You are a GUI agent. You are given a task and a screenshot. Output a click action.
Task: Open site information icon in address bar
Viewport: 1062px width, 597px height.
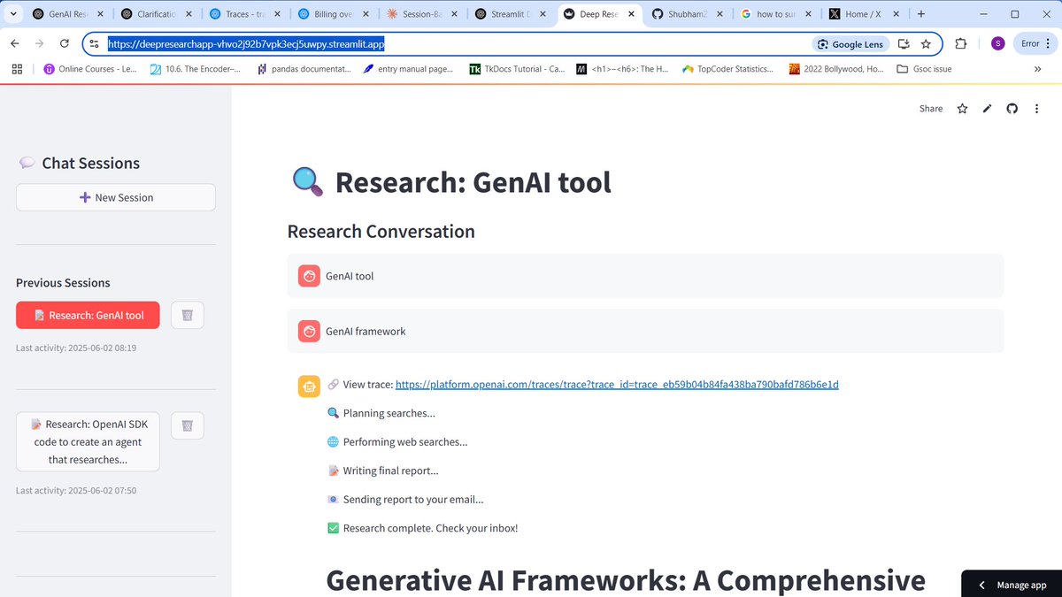point(95,43)
